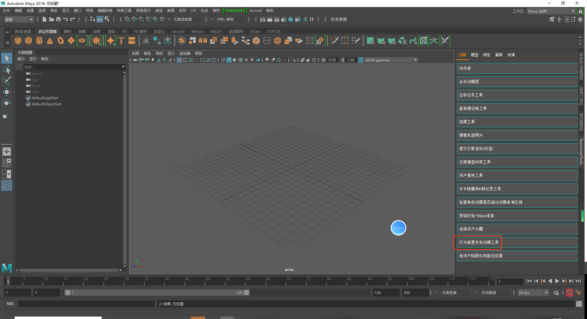Click the undo arrow icon
The height and width of the screenshot is (319, 587).
pyautogui.click(x=65, y=19)
